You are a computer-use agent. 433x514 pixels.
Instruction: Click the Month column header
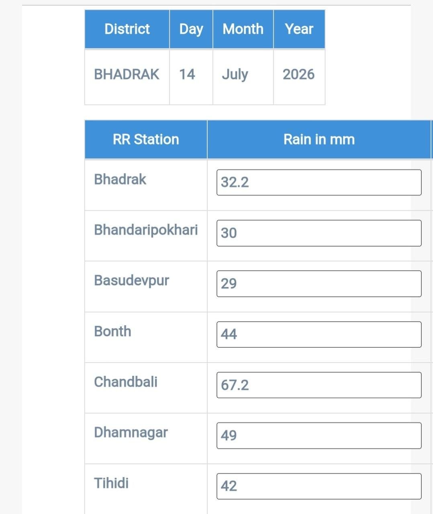click(243, 29)
